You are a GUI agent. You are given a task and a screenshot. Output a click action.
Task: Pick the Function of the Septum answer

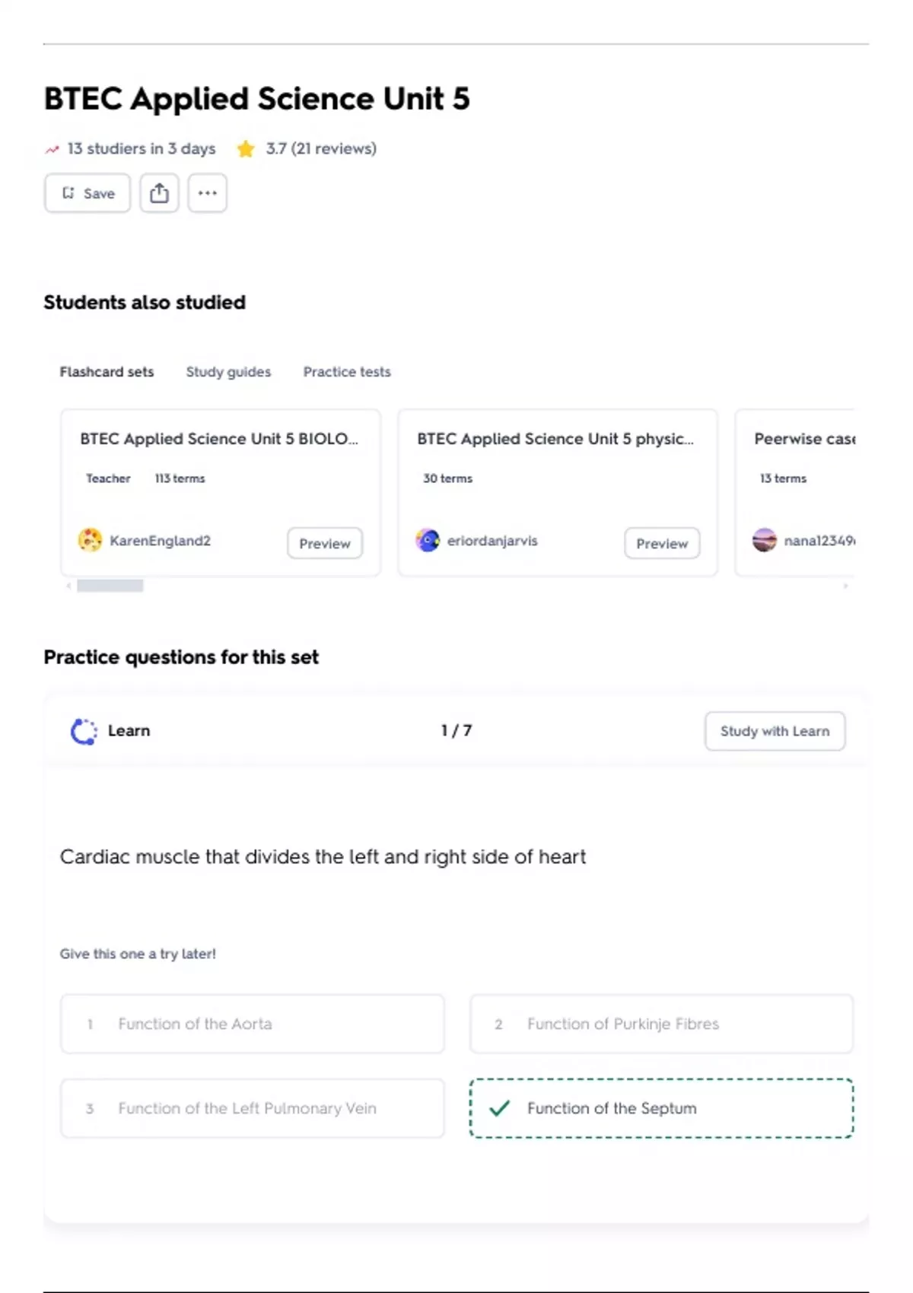(661, 1108)
